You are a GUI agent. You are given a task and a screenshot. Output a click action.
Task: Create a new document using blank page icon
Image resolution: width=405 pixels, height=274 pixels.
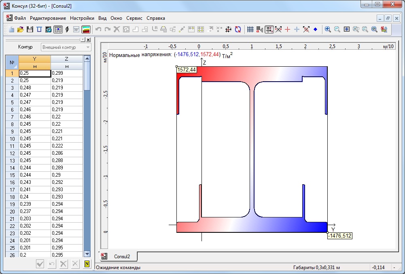11,29
